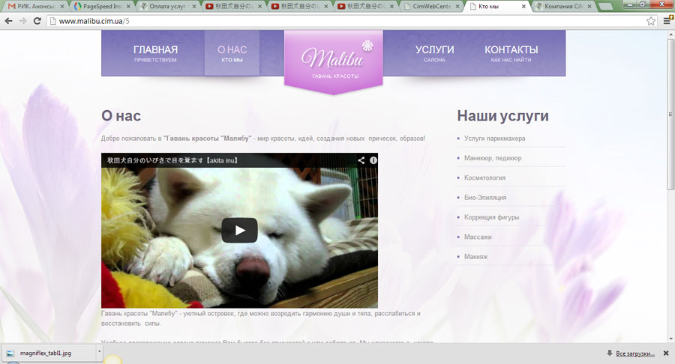Open Макияж link
Screen dimensions: 675x364
[x=475, y=257]
